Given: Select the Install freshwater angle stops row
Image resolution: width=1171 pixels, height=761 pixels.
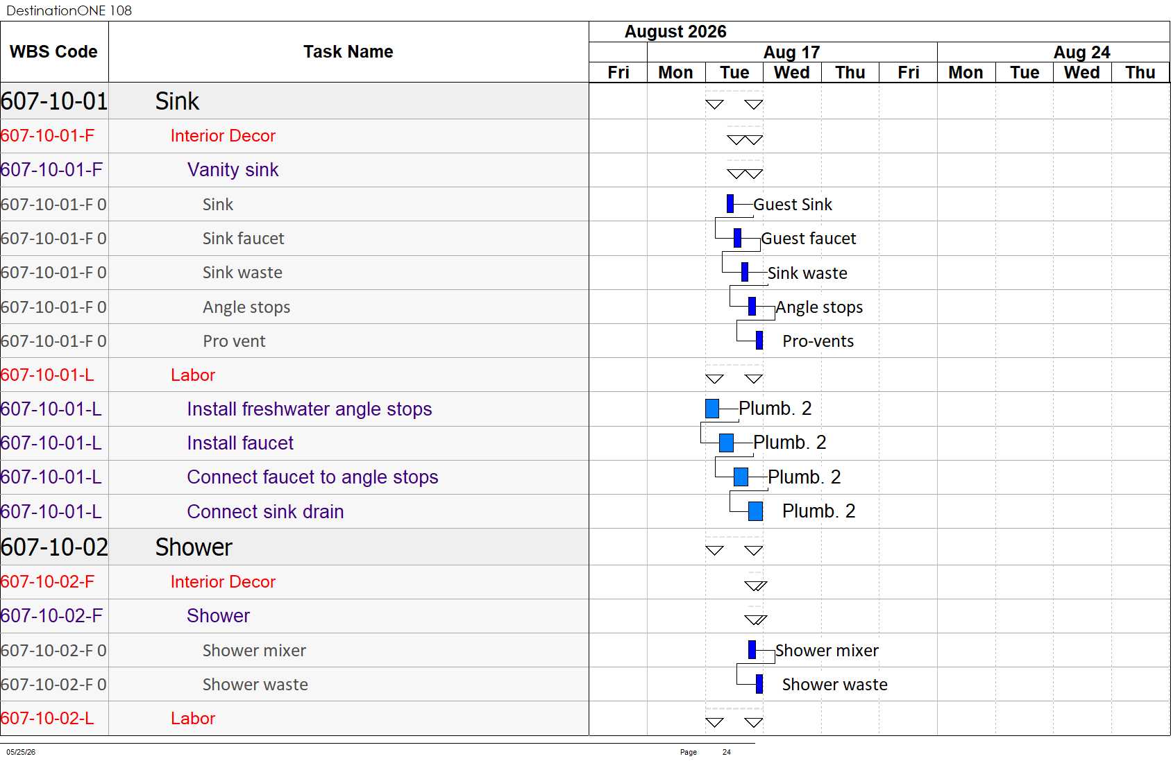Looking at the screenshot, I should pyautogui.click(x=294, y=409).
